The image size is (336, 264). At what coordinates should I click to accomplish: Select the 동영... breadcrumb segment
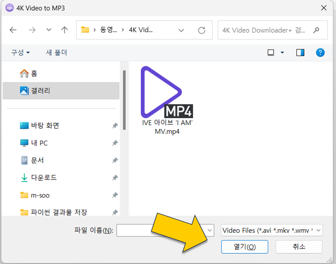(108, 30)
